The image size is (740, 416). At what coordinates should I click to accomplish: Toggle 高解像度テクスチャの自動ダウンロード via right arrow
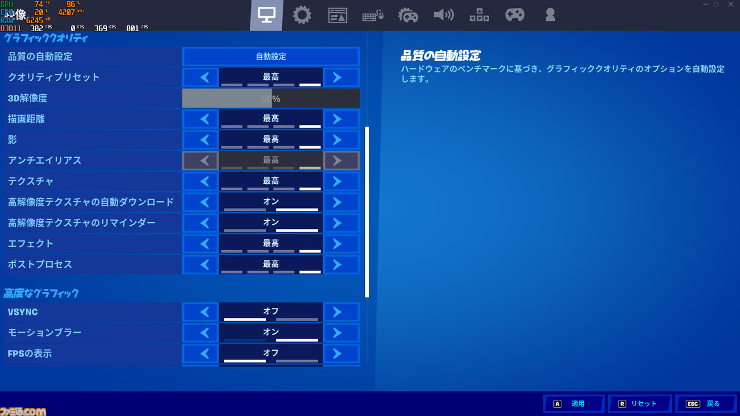coord(341,202)
